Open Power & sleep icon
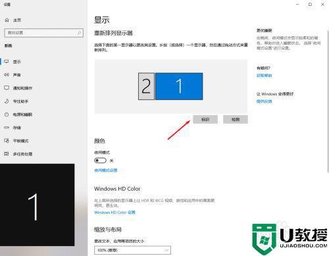The height and width of the screenshot is (256, 329). click(7, 115)
